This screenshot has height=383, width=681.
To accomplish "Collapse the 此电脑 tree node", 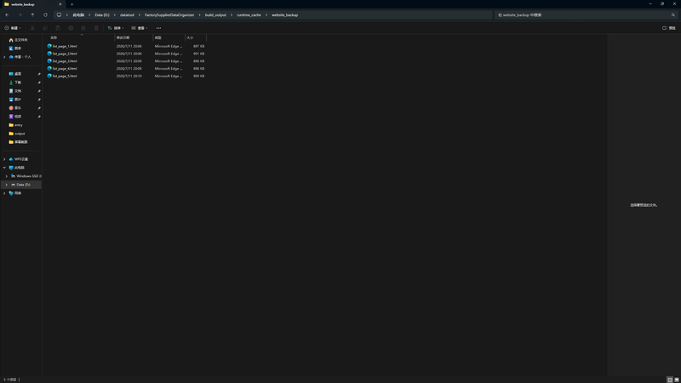I will click(x=4, y=168).
